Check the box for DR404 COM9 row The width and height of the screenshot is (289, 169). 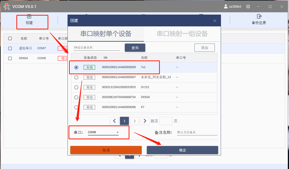tap(10, 58)
